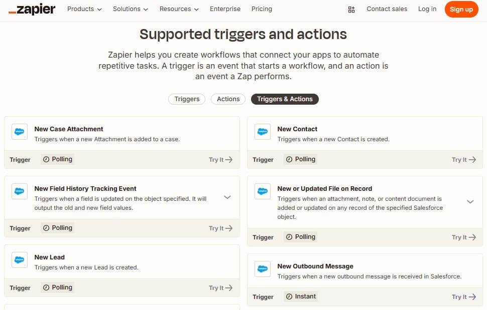Open the Enterprise page
The width and height of the screenshot is (487, 310).
(x=225, y=9)
